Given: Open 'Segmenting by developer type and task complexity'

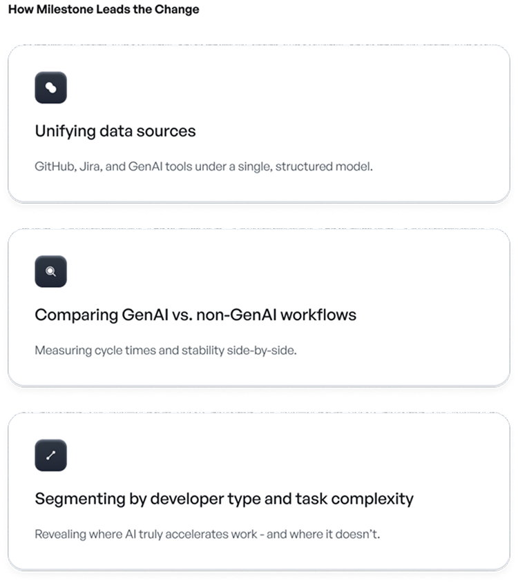Looking at the screenshot, I should (x=224, y=499).
